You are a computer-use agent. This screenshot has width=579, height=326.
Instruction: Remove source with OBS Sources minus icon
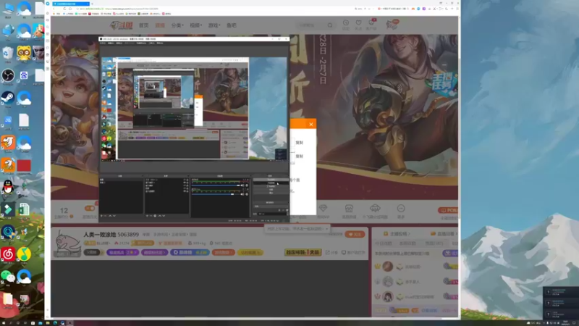(x=151, y=216)
